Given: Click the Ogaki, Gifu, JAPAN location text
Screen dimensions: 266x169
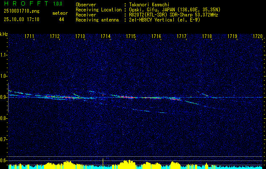Looking at the screenshot, I should [x=174, y=10].
